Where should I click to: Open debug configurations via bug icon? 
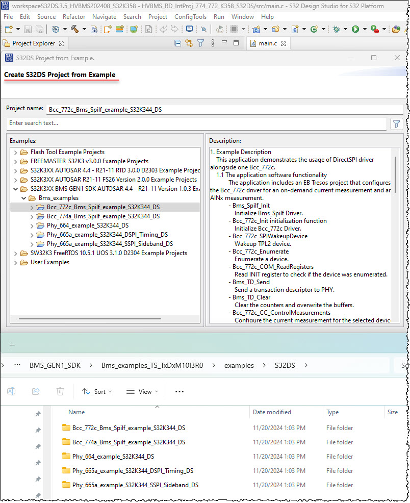336,29
